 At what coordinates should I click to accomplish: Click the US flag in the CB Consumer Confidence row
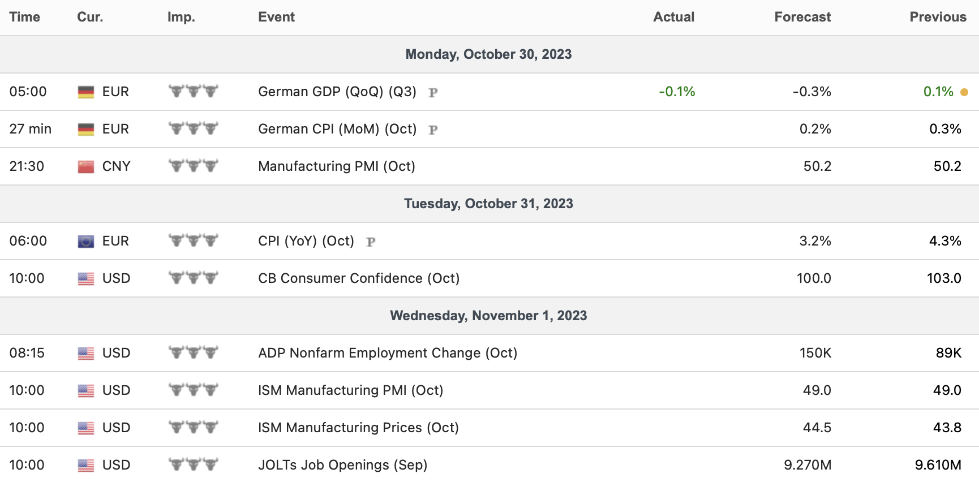[86, 278]
